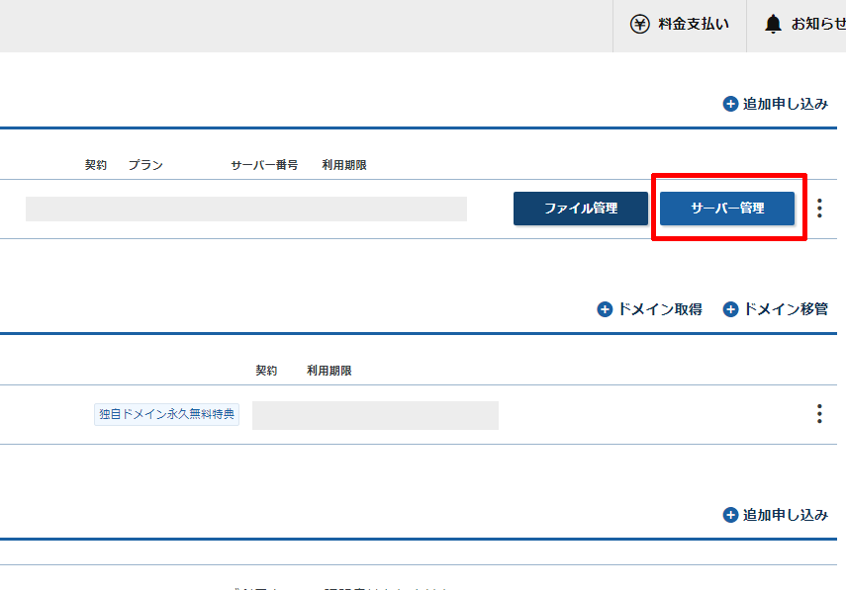
Task: Click 利用期限 header in the domain table
Action: [x=329, y=371]
